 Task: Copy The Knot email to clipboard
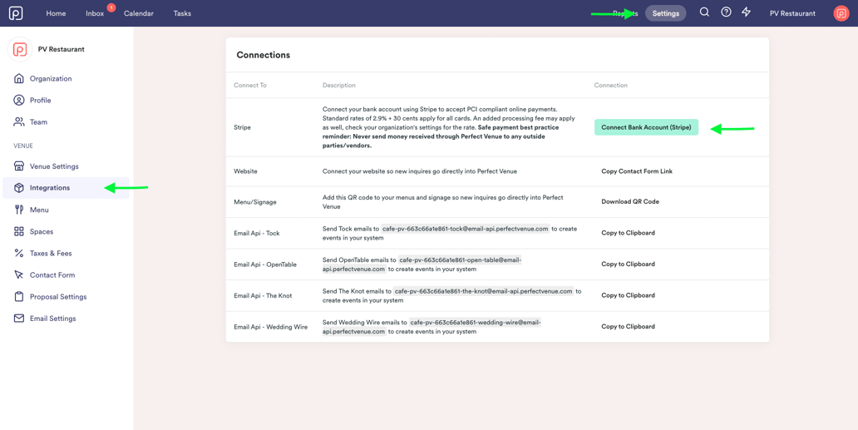pos(629,295)
